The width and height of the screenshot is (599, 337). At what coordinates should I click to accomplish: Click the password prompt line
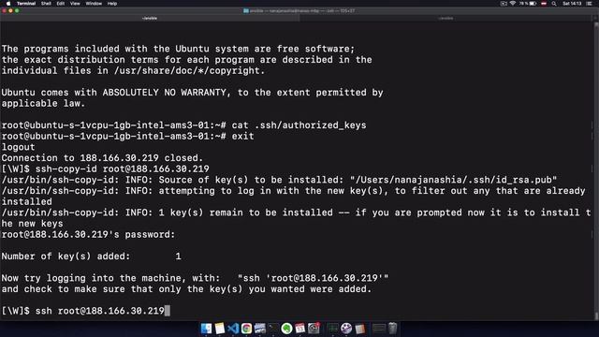tap(88, 234)
